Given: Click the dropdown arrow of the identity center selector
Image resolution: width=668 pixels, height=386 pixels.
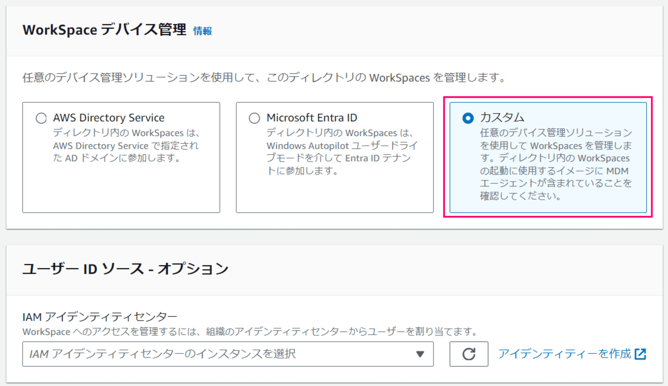Looking at the screenshot, I should point(420,354).
